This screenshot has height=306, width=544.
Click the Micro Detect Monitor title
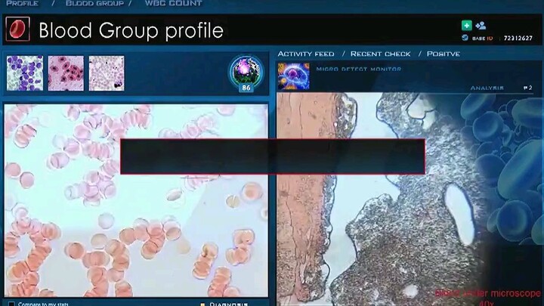pyautogui.click(x=359, y=69)
